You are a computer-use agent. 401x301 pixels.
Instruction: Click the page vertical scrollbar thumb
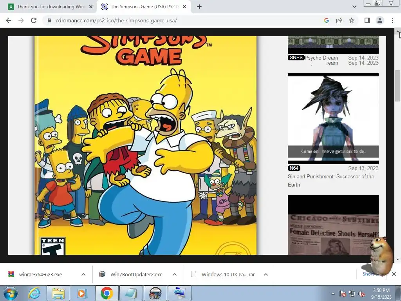[x=398, y=86]
